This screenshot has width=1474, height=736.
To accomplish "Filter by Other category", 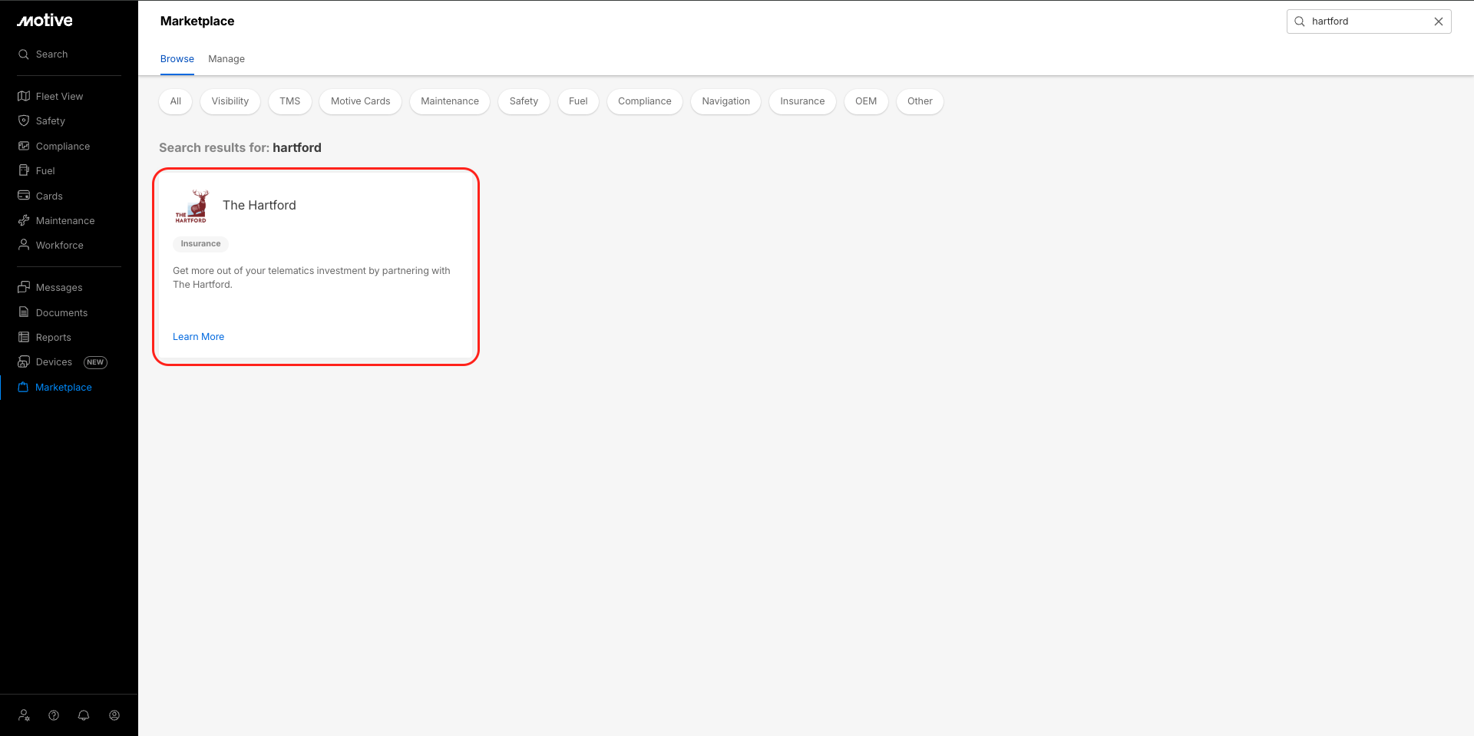I will 920,101.
